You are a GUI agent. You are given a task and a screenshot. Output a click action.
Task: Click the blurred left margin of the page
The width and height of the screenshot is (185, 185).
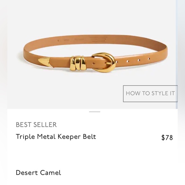click(x=4, y=93)
